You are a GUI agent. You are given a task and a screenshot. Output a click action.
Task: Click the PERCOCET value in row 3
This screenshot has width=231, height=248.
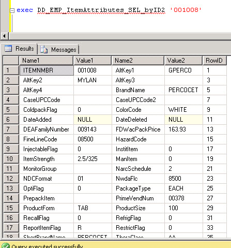pyautogui.click(x=183, y=90)
